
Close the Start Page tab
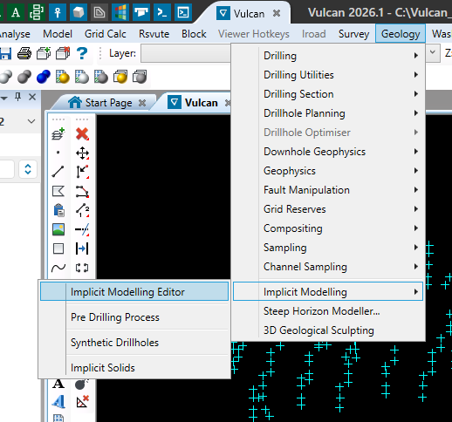(142, 103)
